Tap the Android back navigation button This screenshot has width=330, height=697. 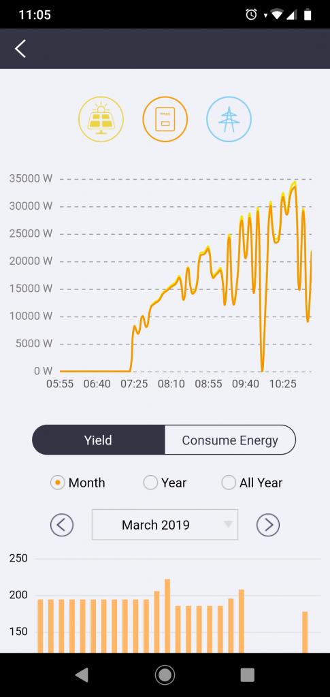(x=82, y=675)
